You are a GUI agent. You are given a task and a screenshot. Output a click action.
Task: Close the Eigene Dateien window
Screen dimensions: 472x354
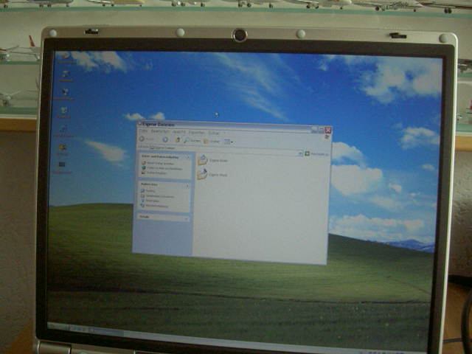pyautogui.click(x=328, y=130)
